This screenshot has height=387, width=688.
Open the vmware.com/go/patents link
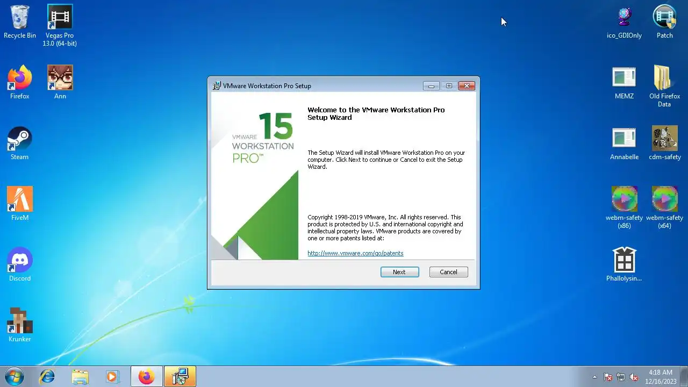click(x=355, y=253)
